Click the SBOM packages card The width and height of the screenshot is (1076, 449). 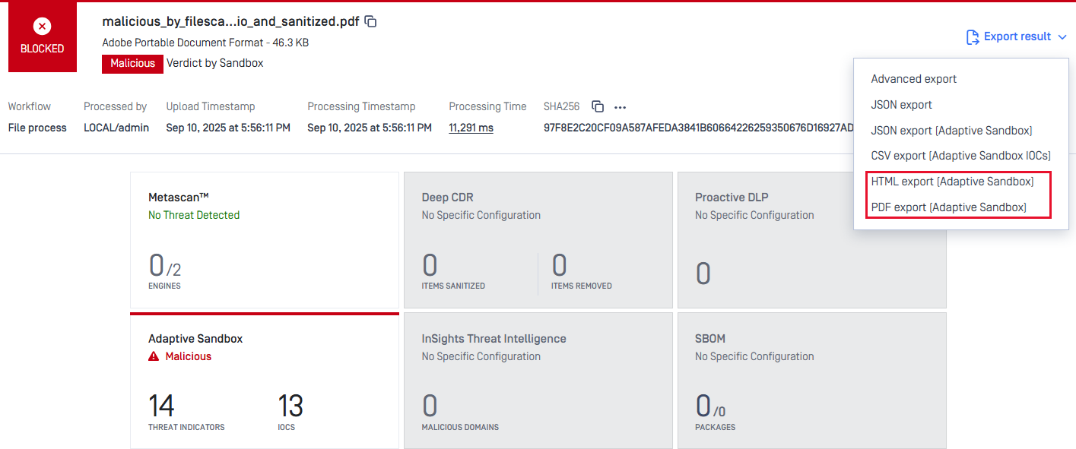point(811,380)
